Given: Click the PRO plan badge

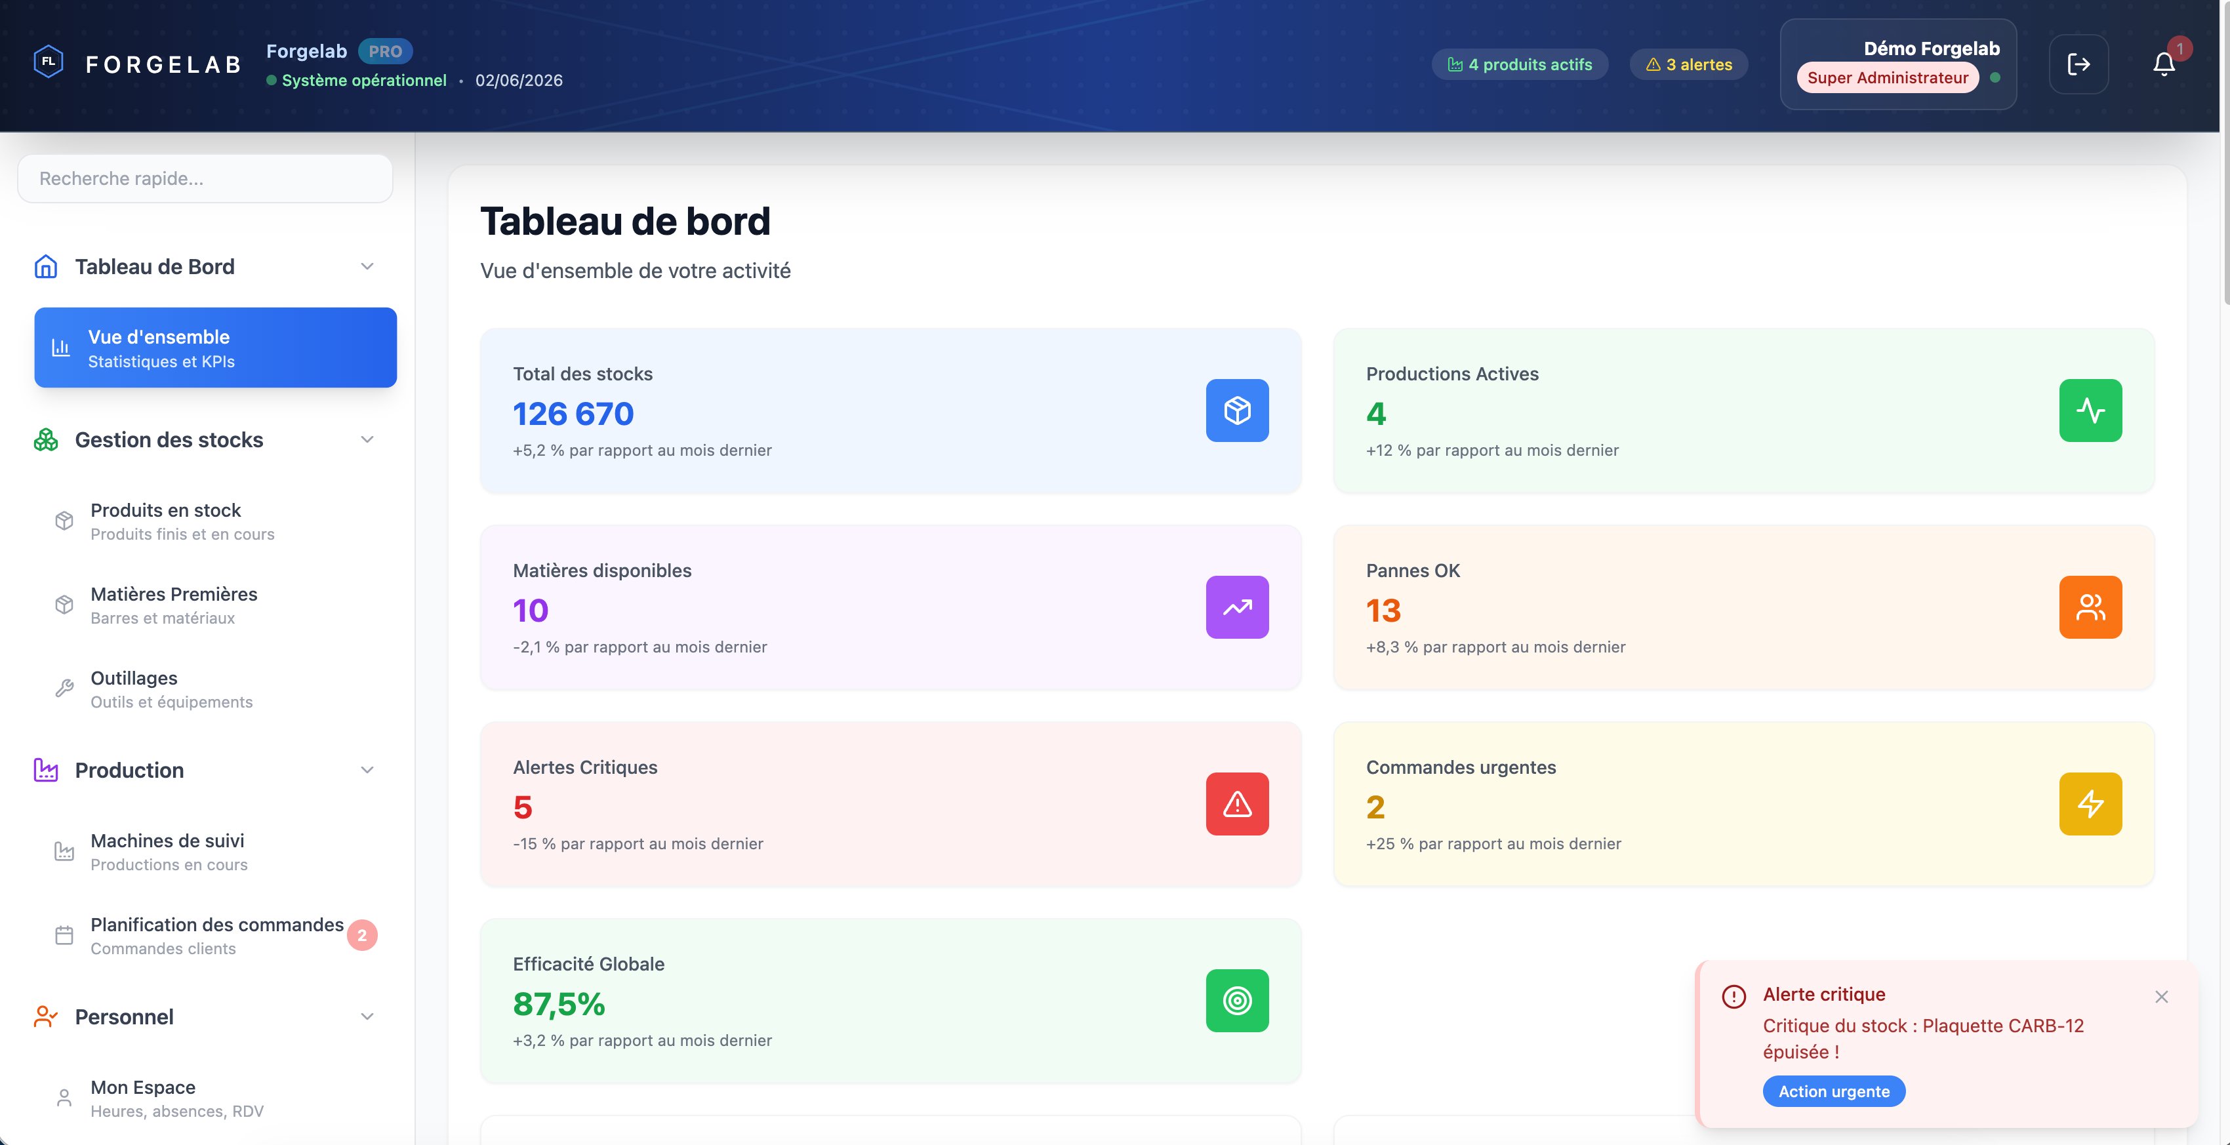Looking at the screenshot, I should coord(385,51).
